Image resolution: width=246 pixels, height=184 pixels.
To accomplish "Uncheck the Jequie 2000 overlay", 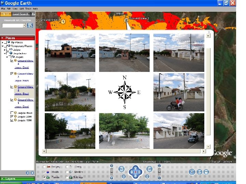I will coord(12,117).
